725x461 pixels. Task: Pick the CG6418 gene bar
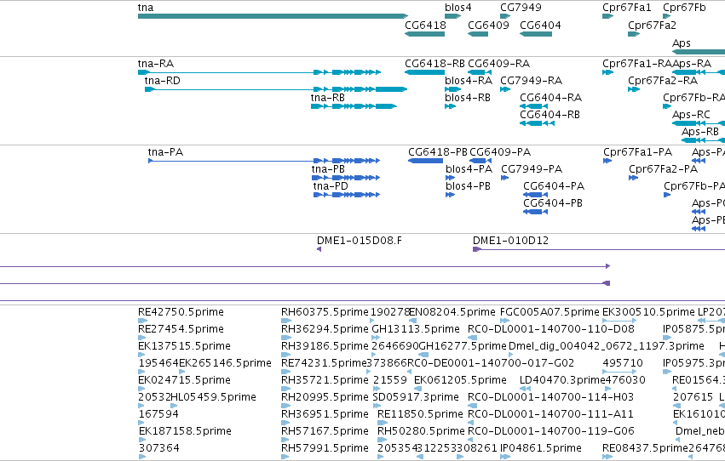coord(424,34)
